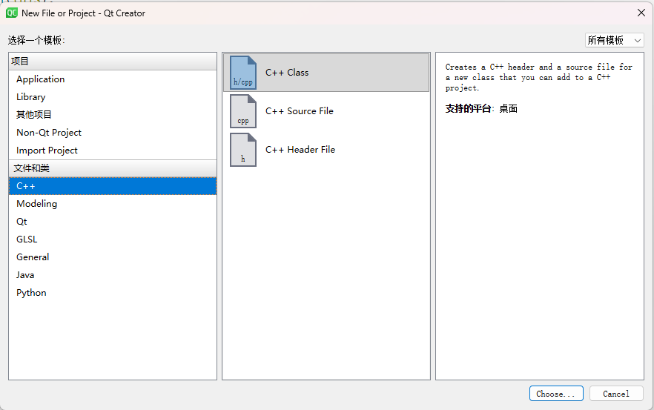654x410 pixels.
Task: Select the Non-Qt Project category
Action: [113, 133]
